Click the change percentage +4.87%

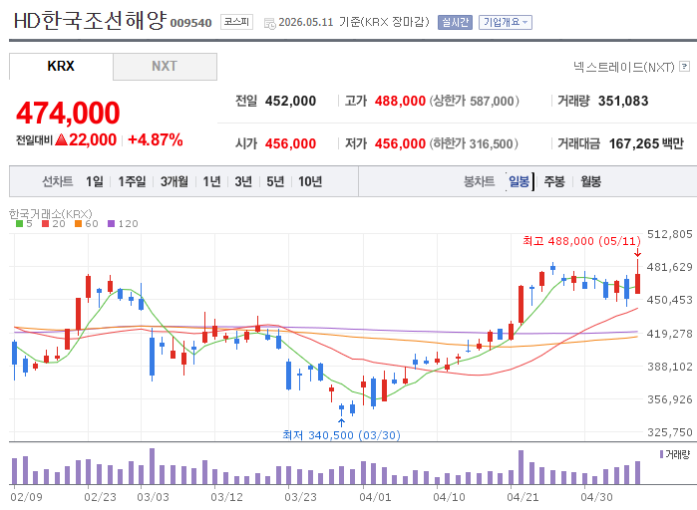(x=156, y=139)
